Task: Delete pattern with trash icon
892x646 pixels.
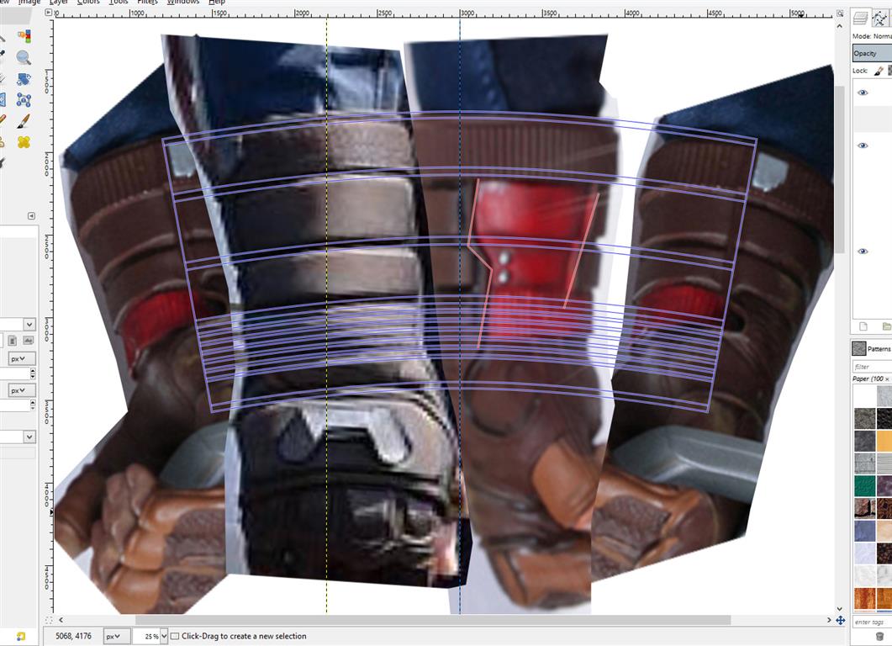Action: pyautogui.click(x=879, y=637)
